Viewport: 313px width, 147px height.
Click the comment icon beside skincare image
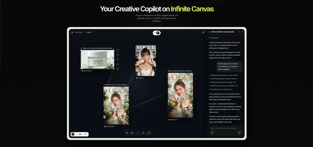[118, 69]
